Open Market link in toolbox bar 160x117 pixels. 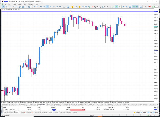[x=137, y=112]
